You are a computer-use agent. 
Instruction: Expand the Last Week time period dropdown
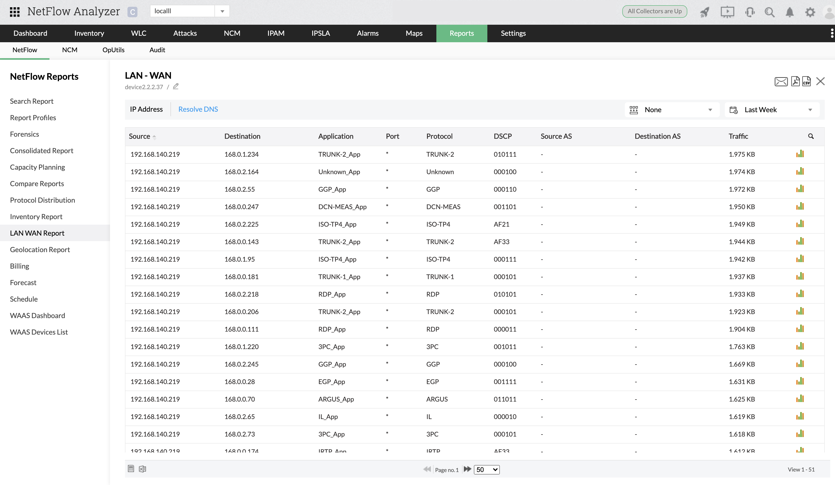(772, 110)
